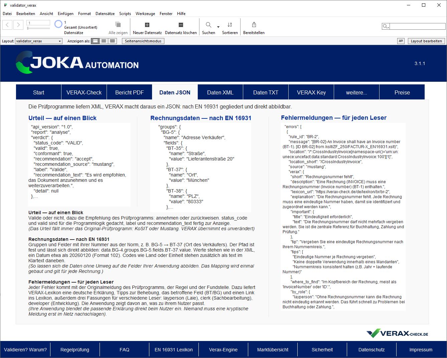This screenshot has width=447, height=358.
Task: Click Layout bearbeiten button
Action: [x=426, y=41]
